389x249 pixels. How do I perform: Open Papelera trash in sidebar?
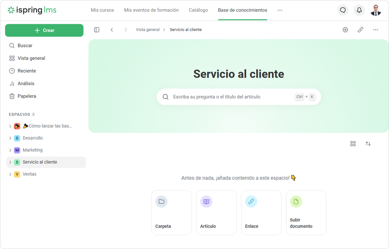point(27,96)
